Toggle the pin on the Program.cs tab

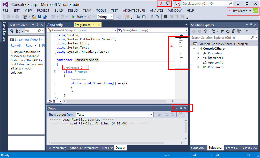pyautogui.click(x=94, y=25)
